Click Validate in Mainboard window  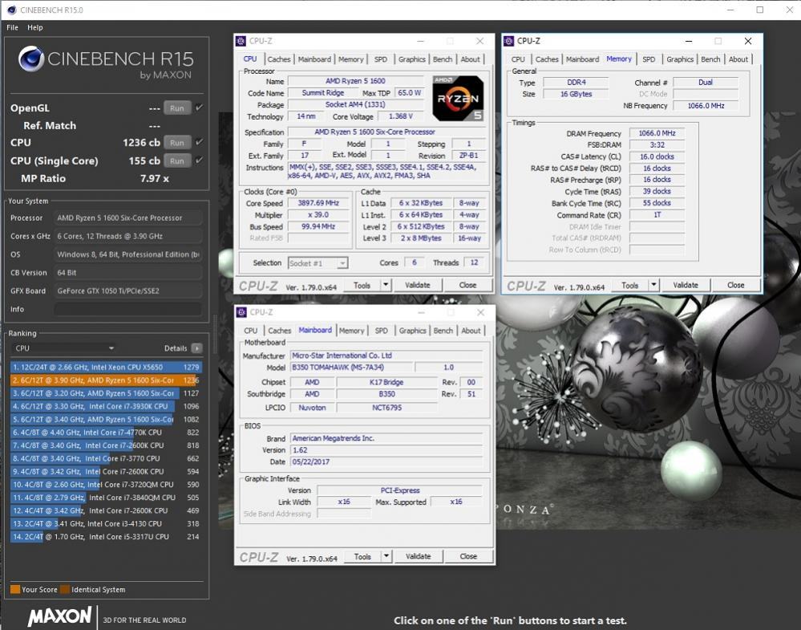click(x=418, y=556)
